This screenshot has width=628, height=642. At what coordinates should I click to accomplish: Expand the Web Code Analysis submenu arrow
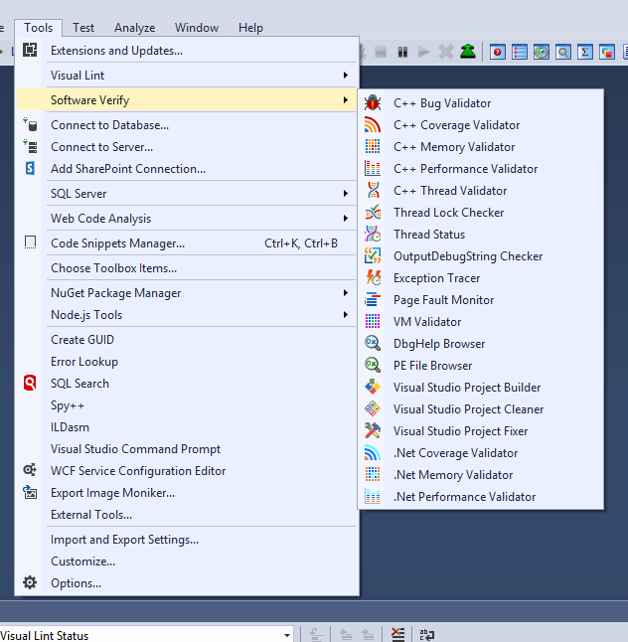(x=346, y=219)
